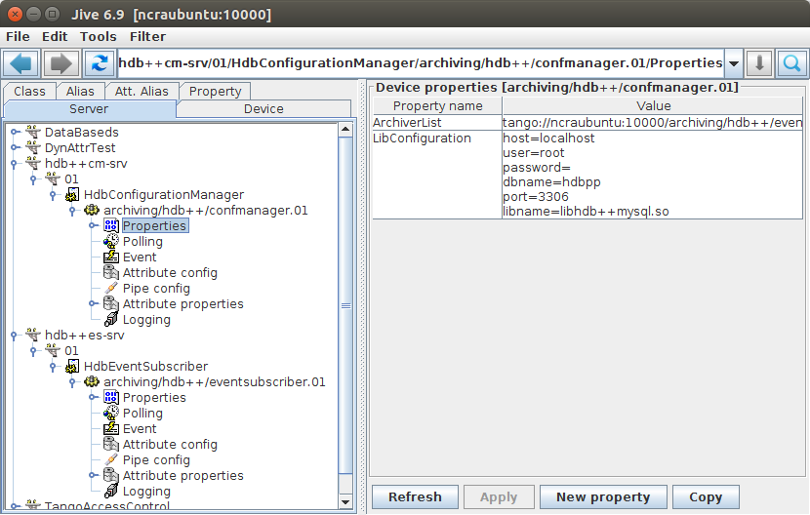Click the Value column header

[x=653, y=106]
